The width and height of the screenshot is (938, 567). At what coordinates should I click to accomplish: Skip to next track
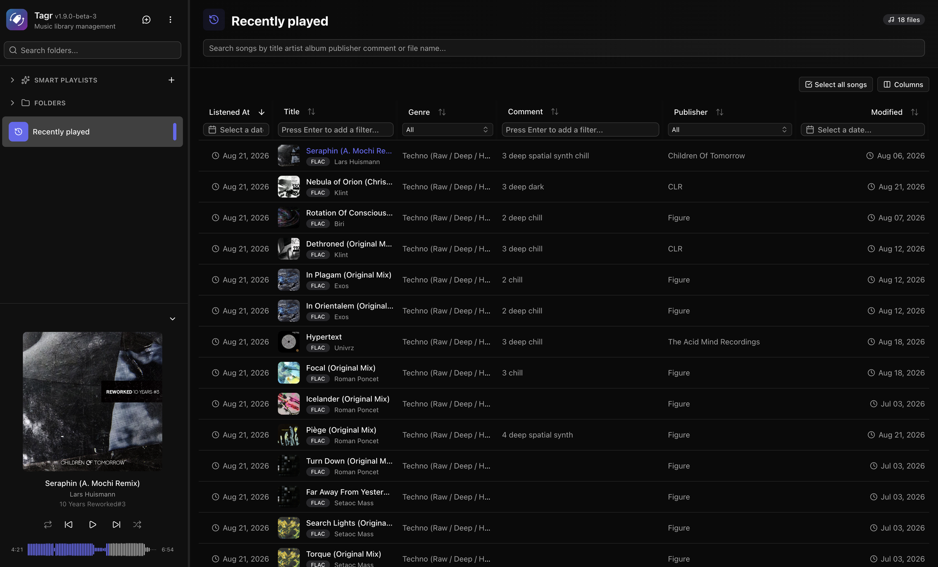[116, 525]
